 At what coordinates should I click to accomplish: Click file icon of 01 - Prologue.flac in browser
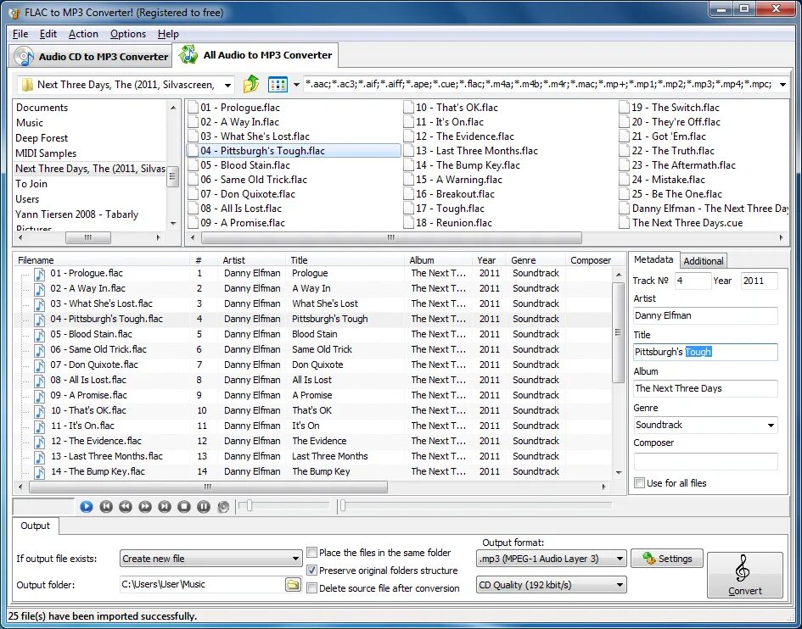193,108
